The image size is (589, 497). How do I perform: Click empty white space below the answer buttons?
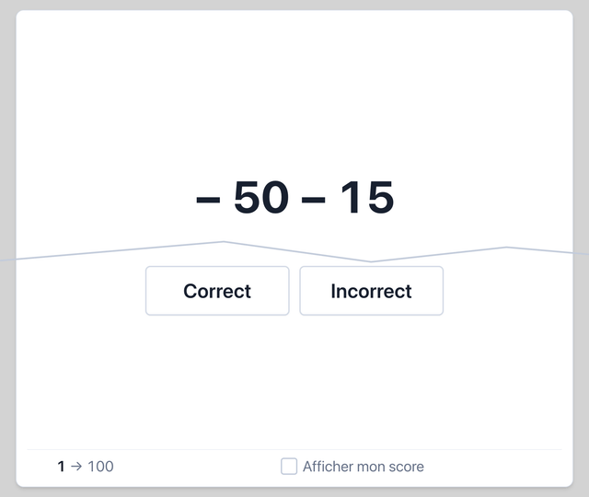tap(294, 379)
